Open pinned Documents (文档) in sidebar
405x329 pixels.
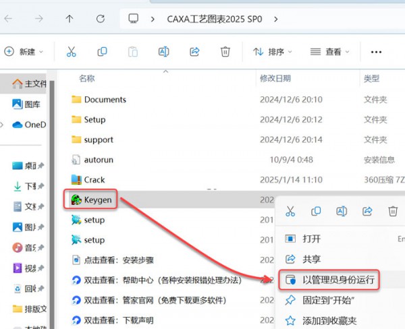click(28, 207)
